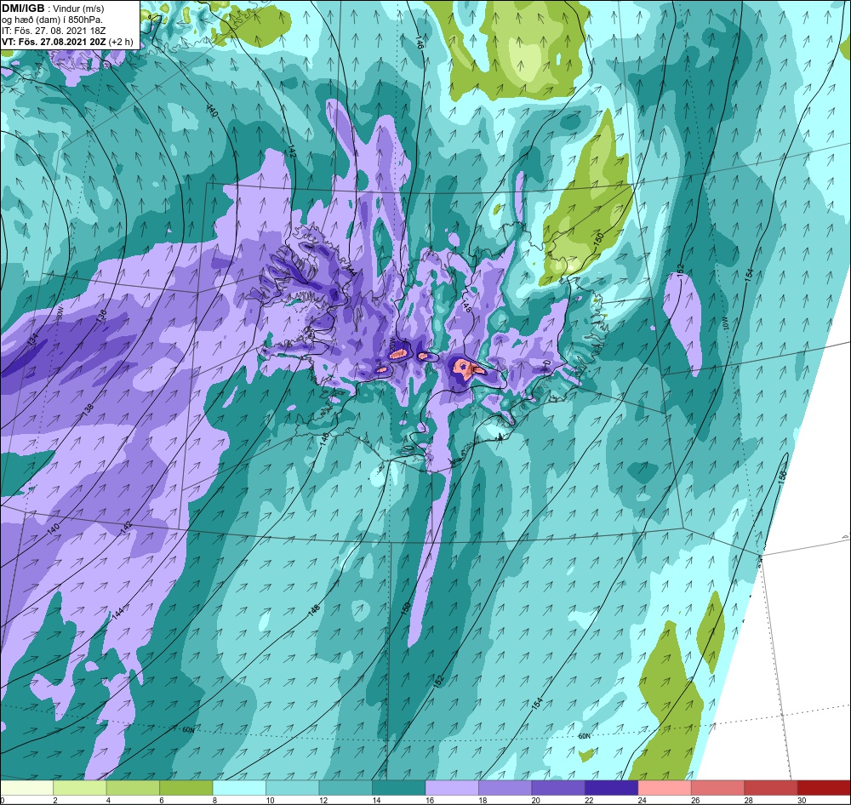Click the 'VT: Fös. 27.08.2021 20Z (+2 h)' line
Image resolution: width=851 pixels, height=805 pixels.
coord(67,42)
